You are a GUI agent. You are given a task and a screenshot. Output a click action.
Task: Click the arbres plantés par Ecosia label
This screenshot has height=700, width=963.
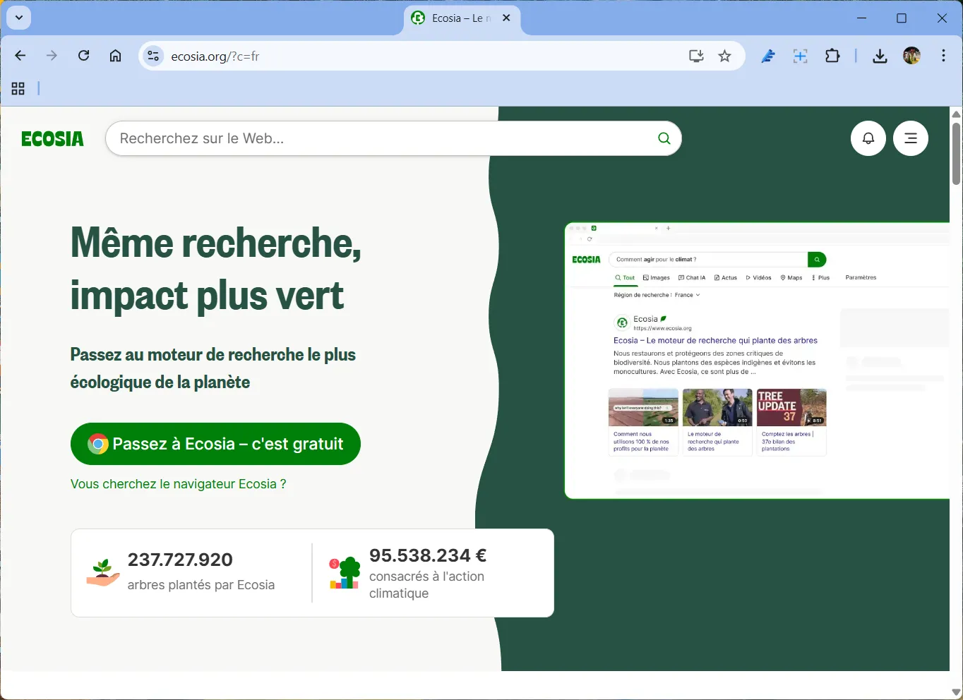(201, 585)
